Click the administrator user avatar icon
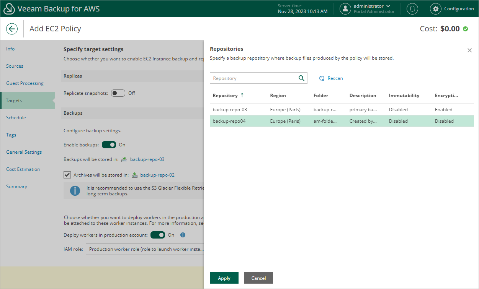The width and height of the screenshot is (479, 289). click(x=345, y=9)
